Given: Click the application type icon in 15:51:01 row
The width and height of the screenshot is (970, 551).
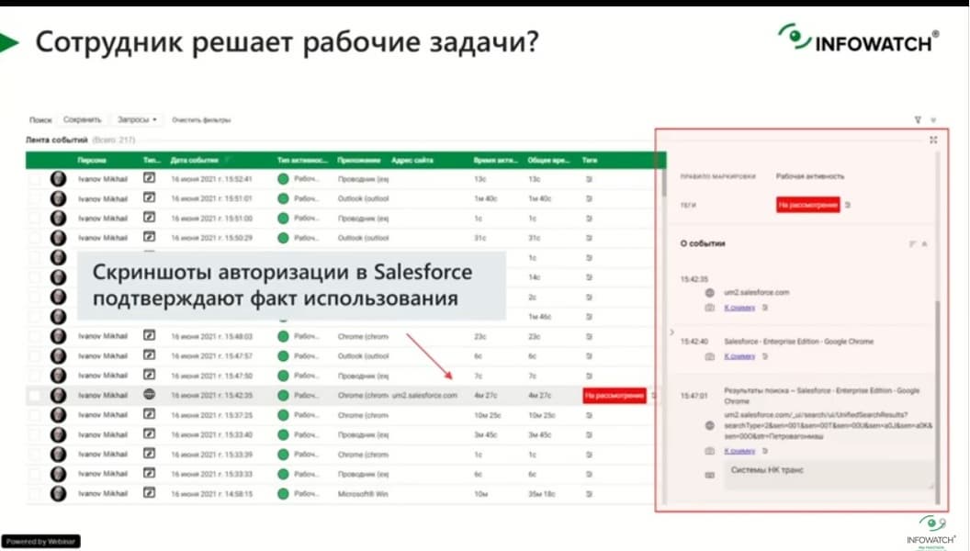Looking at the screenshot, I should [x=149, y=197].
